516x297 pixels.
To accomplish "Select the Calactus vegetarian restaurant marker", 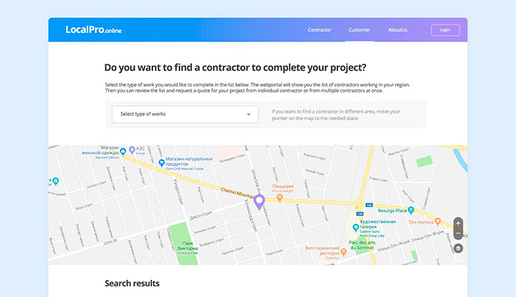I will pyautogui.click(x=343, y=252).
